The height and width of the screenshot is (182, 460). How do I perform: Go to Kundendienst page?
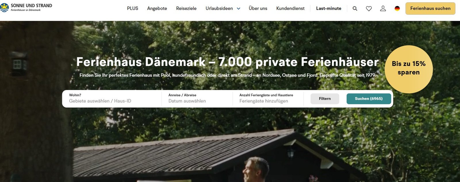(x=290, y=9)
